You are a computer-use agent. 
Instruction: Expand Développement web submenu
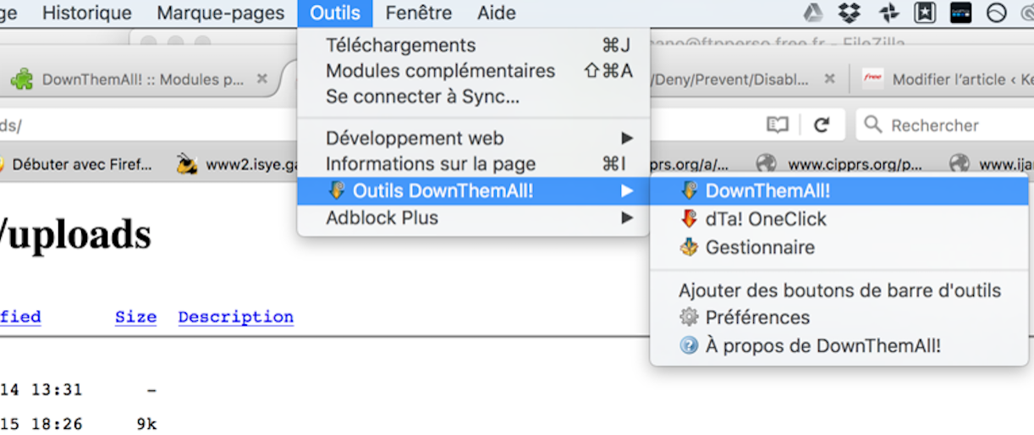click(x=474, y=138)
